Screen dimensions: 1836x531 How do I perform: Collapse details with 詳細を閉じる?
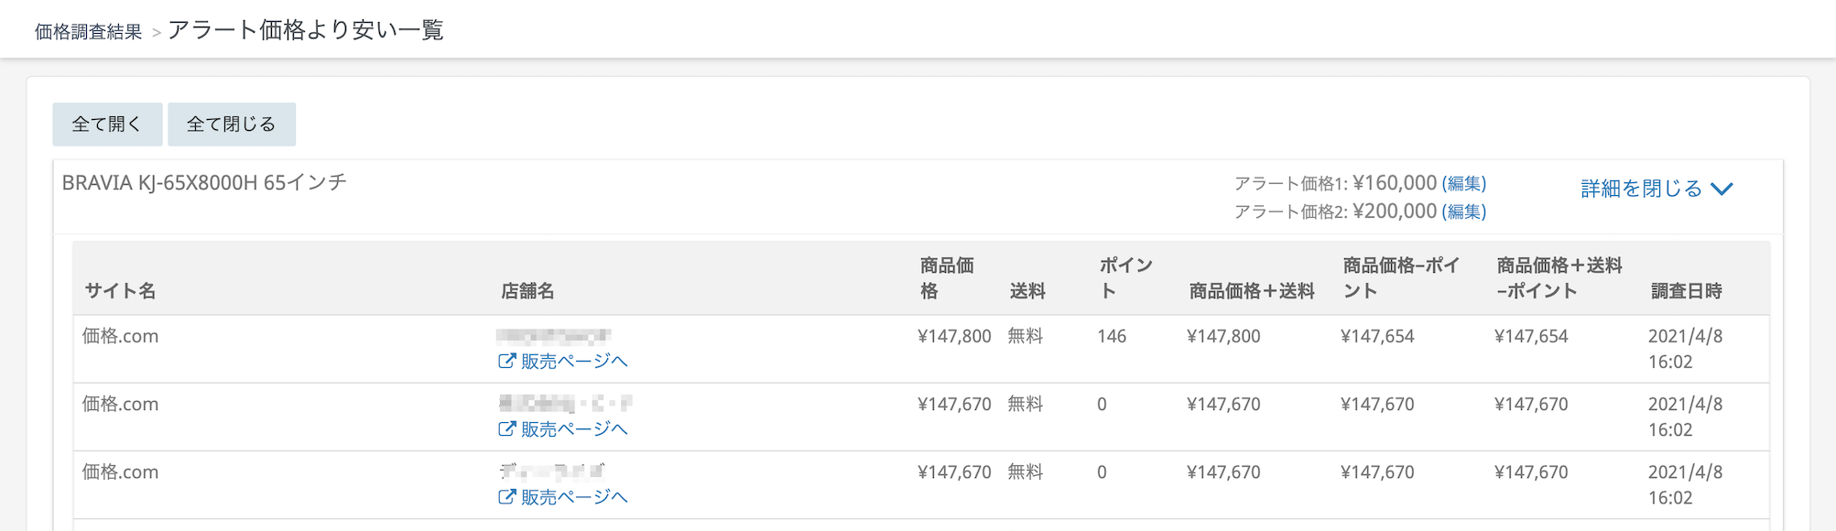1640,189
